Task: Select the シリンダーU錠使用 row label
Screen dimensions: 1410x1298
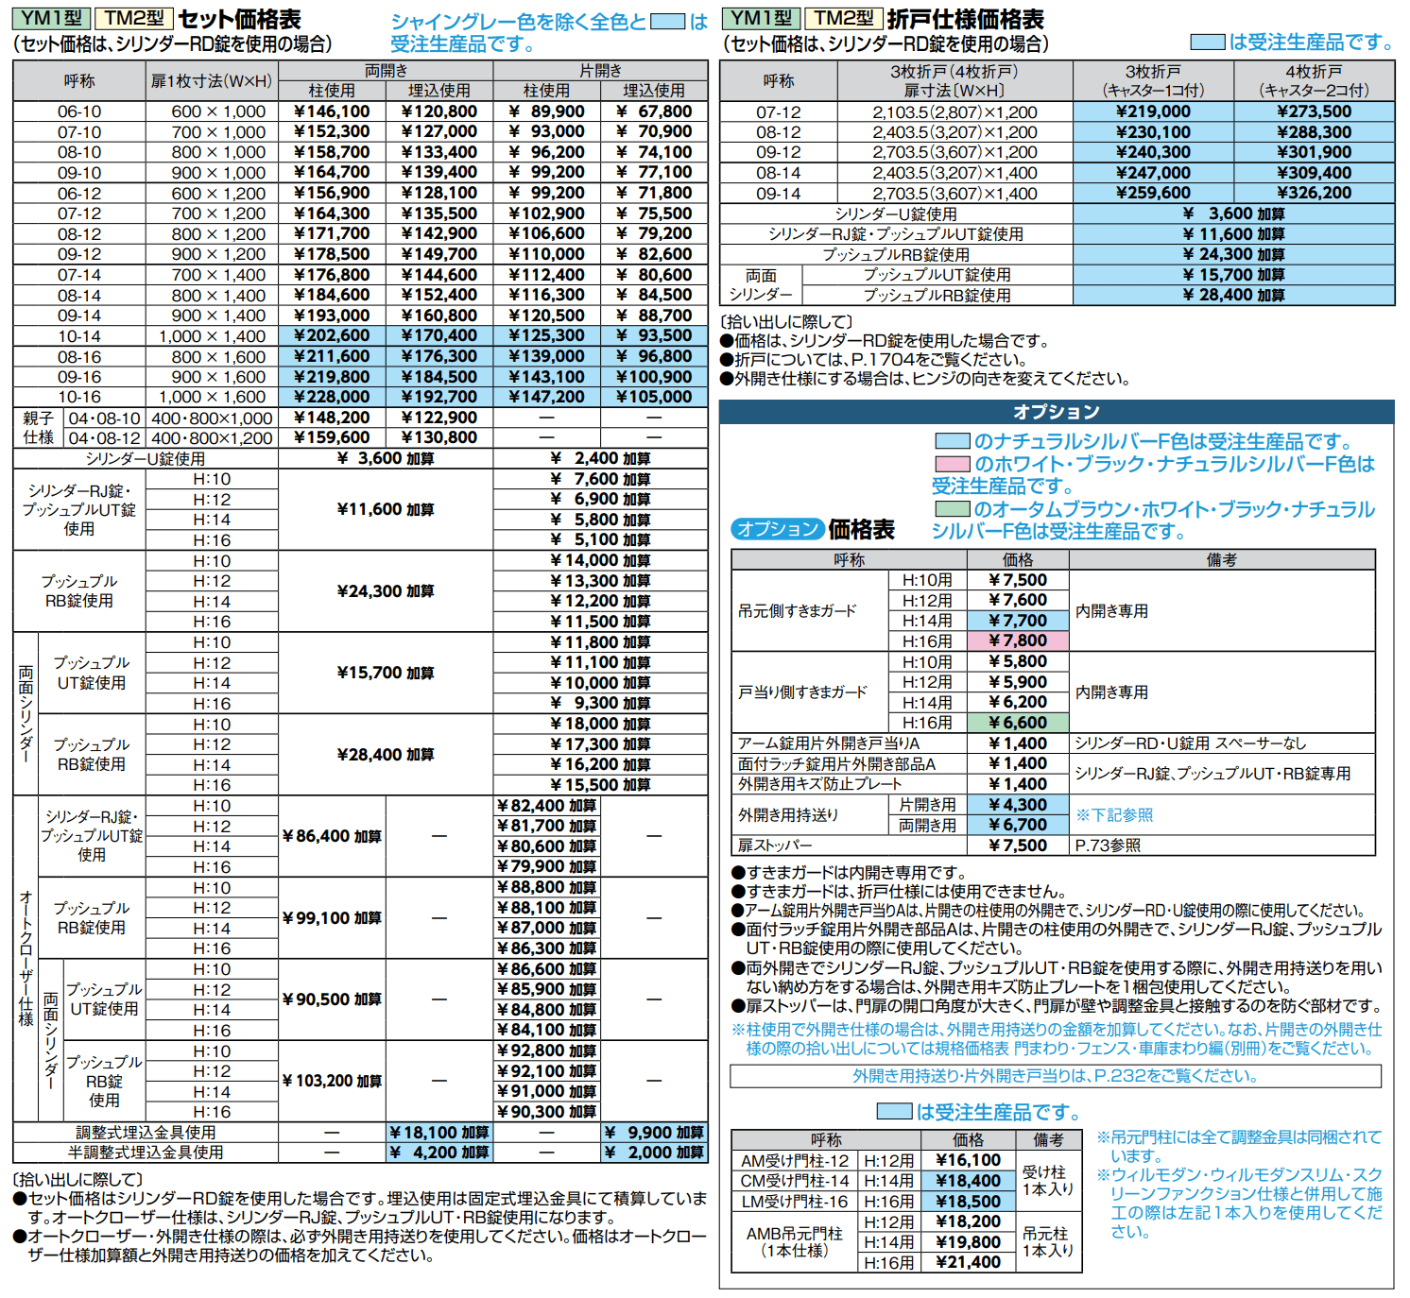Action: pyautogui.click(x=144, y=458)
